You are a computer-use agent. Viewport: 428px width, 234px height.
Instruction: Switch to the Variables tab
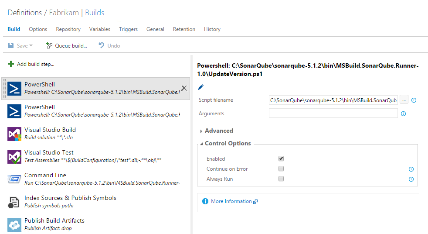(x=100, y=29)
